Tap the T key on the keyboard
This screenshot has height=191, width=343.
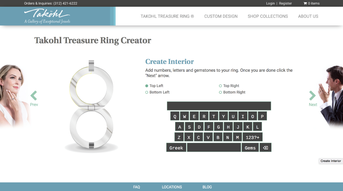click(x=214, y=116)
